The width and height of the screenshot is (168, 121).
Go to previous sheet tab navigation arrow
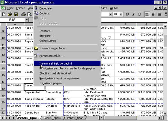[6, 118]
